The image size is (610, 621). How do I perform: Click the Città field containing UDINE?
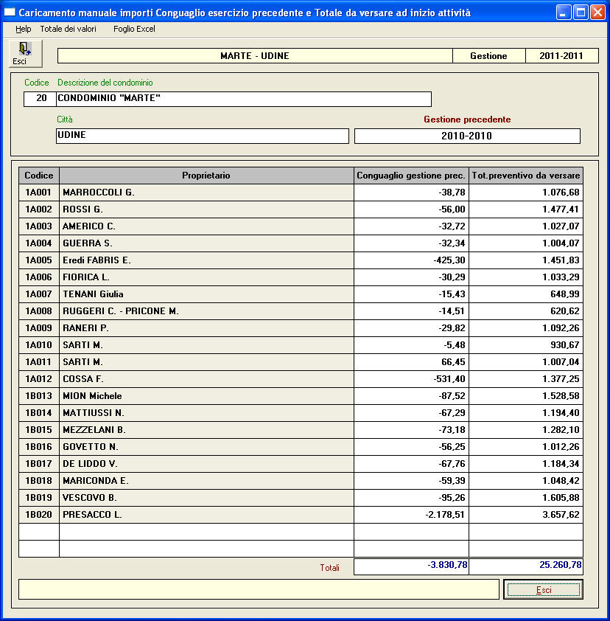click(x=202, y=136)
